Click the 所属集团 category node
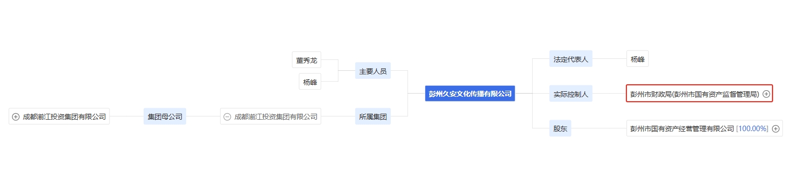The height and width of the screenshot is (182, 789). pyautogui.click(x=373, y=116)
